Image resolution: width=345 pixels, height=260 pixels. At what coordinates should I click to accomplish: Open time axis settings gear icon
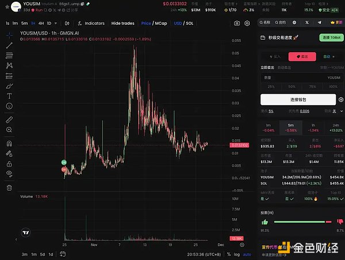click(242, 245)
